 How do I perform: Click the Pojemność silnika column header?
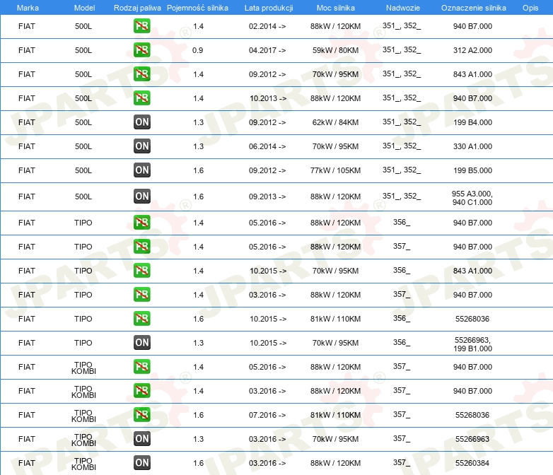(197, 8)
